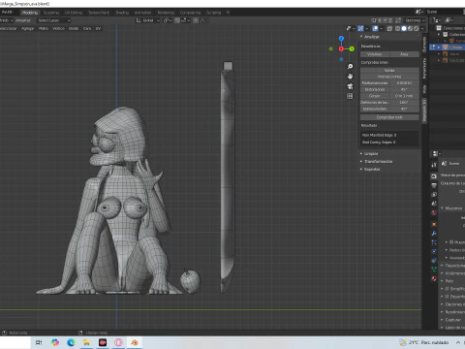The image size is (465, 349).
Task: Click the Sólido check button
Action: pos(389,70)
